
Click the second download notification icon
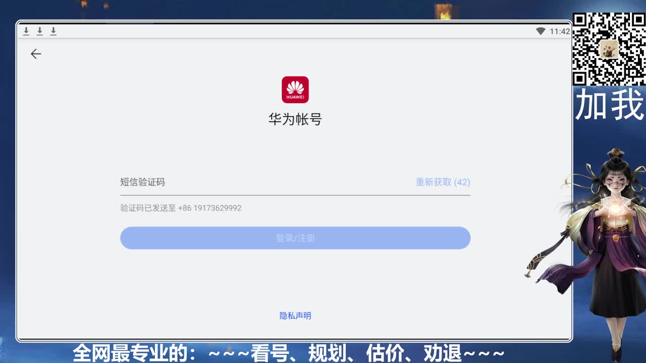tap(40, 31)
